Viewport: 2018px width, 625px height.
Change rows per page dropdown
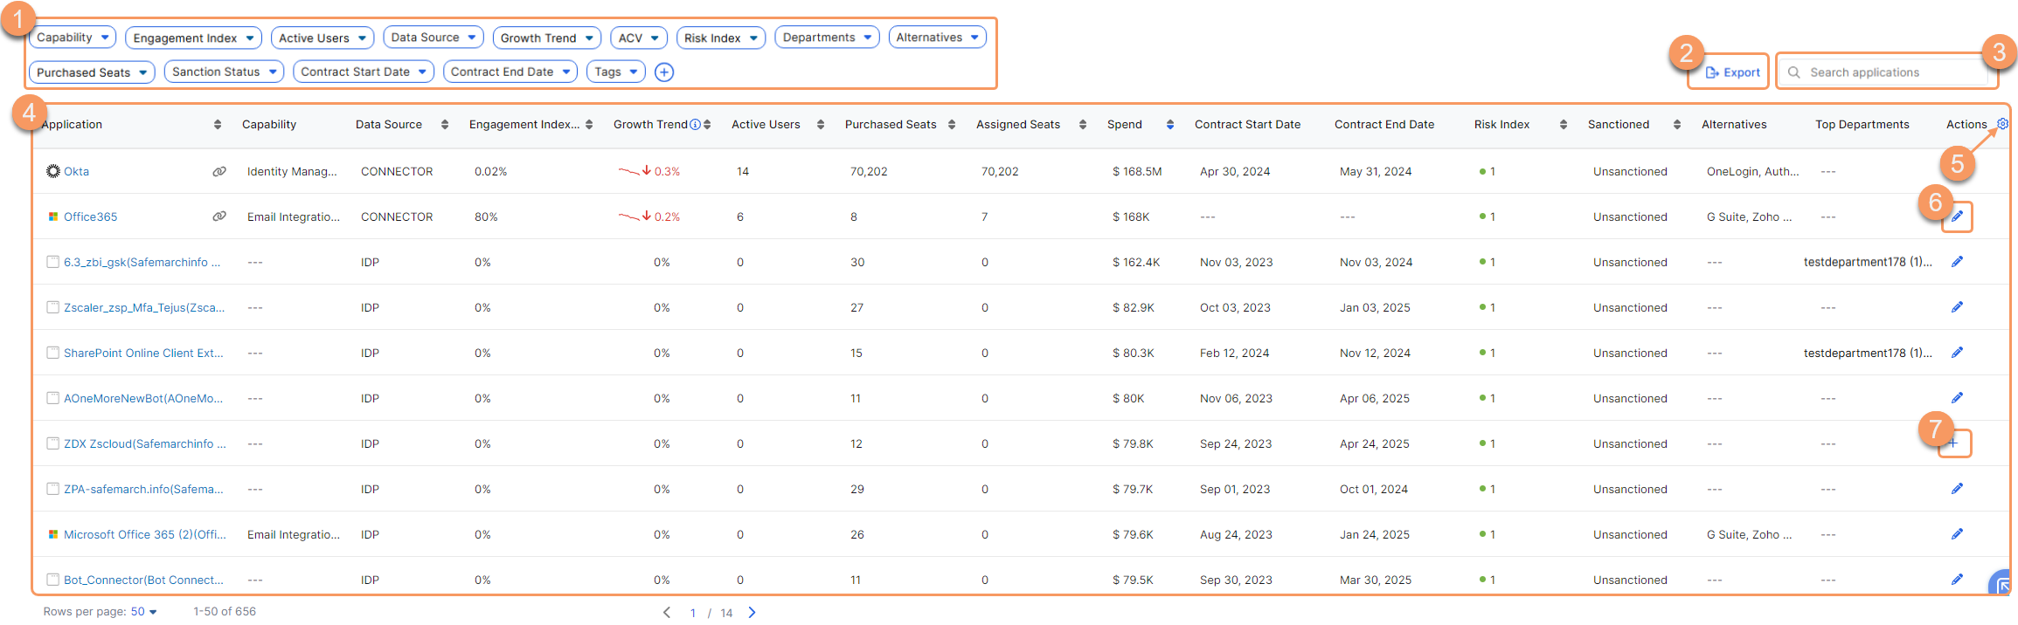pos(143,612)
